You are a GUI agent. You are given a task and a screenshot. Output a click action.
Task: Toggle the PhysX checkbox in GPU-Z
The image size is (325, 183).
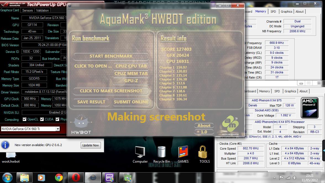pyautogui.click(x=57, y=119)
